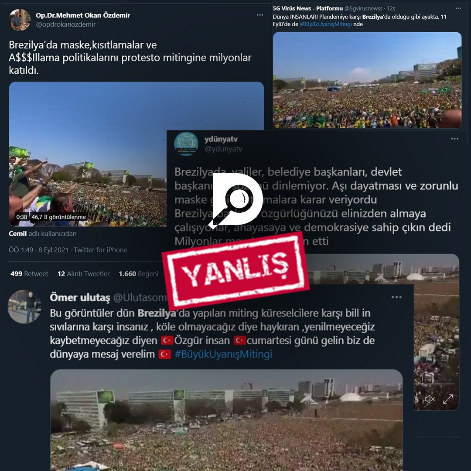Unmute the ydünyatv video

coord(430,399)
